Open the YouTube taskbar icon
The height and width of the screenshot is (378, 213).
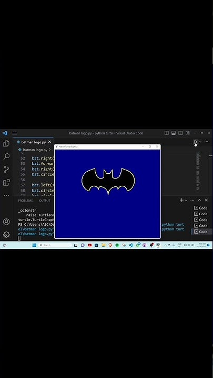[x=89, y=245]
